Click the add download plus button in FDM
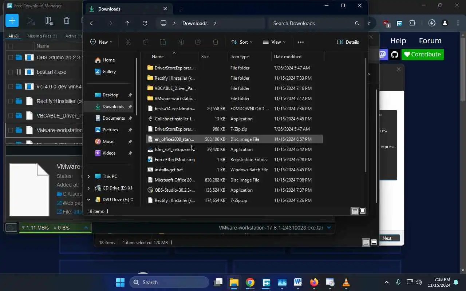This screenshot has height=291, width=466. (x=12, y=20)
